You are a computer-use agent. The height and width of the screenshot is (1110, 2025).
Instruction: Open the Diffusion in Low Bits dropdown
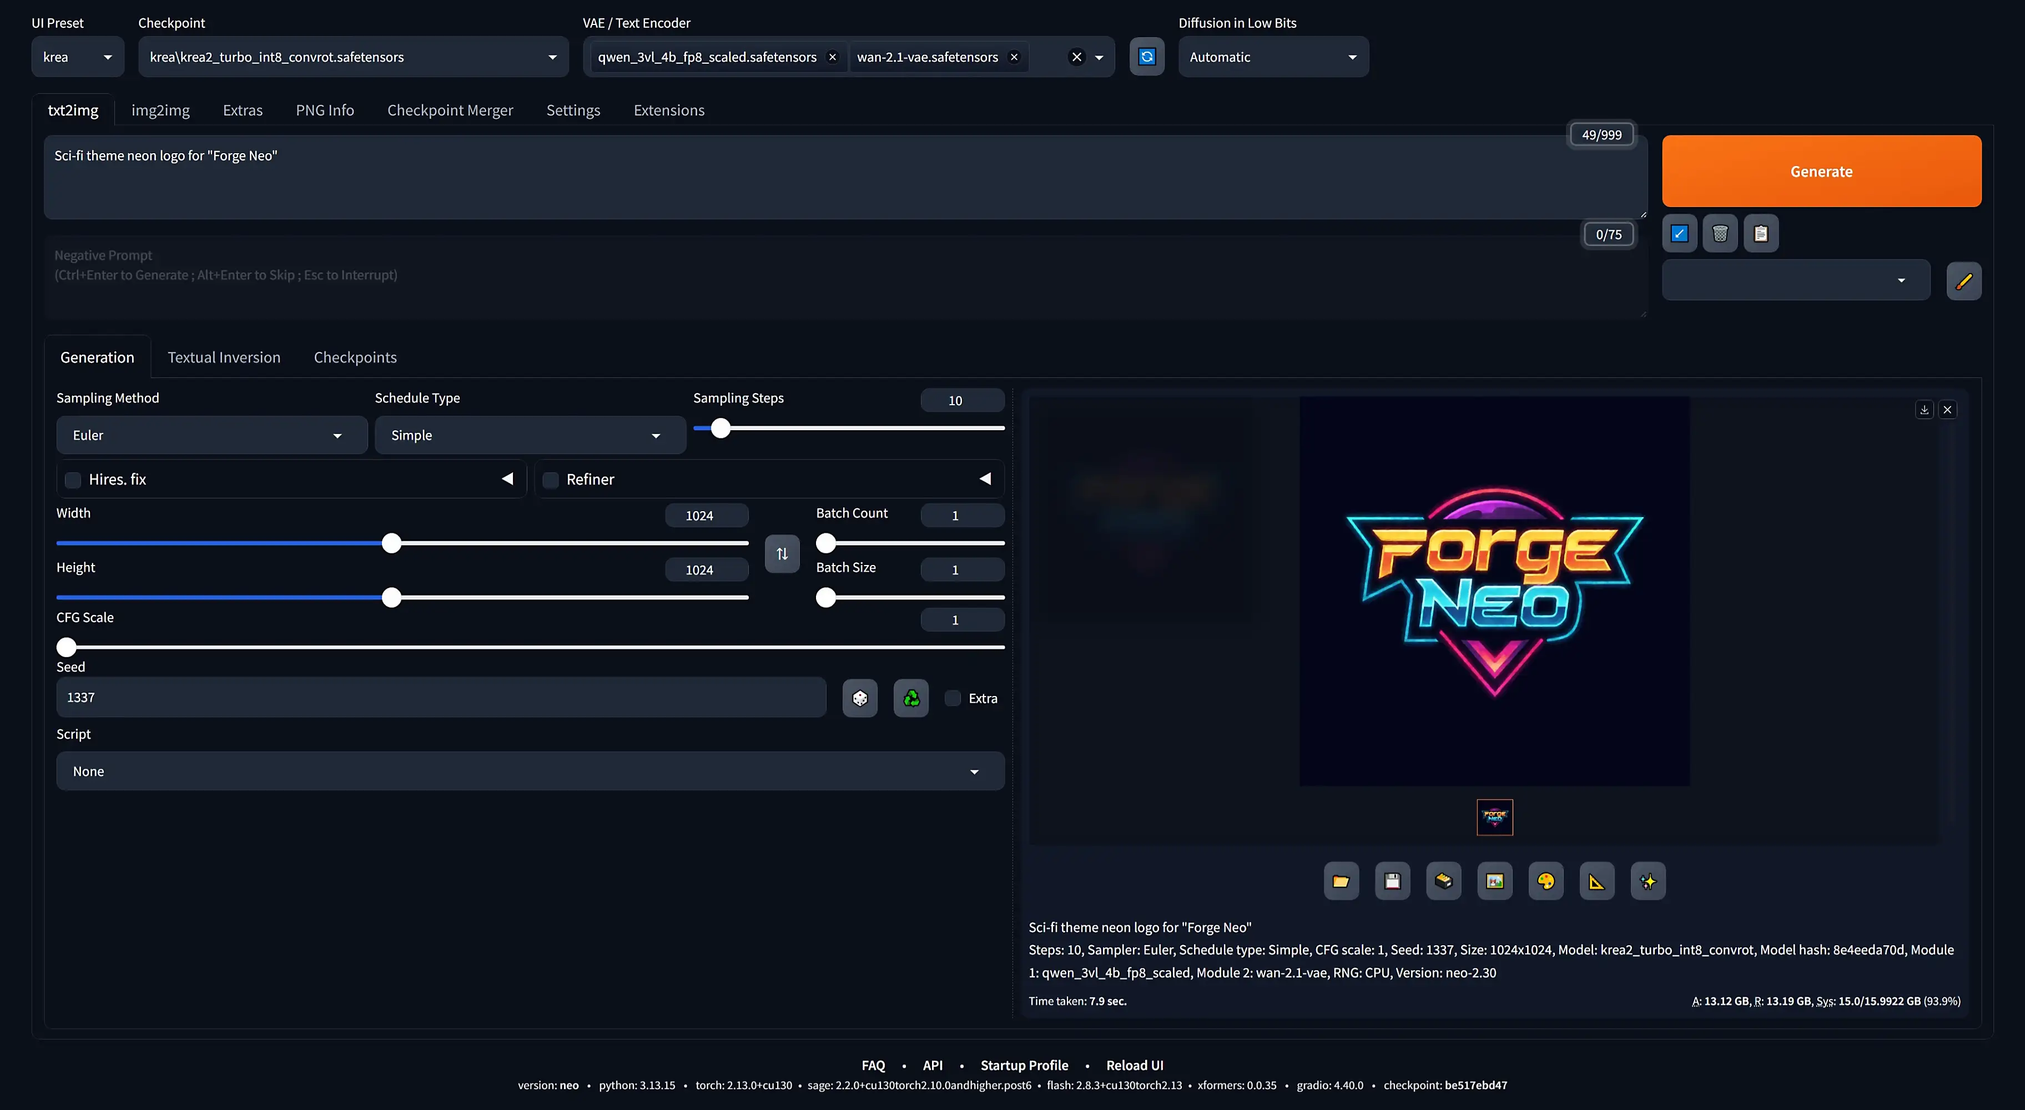[1273, 57]
